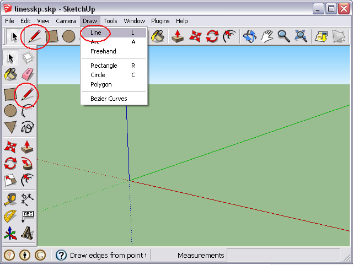This screenshot has width=353, height=265.
Task: Open the Help menu
Action: 182,21
